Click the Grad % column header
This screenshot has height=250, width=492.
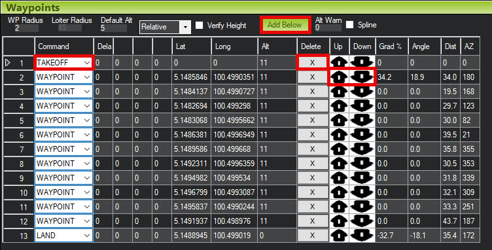pyautogui.click(x=392, y=46)
